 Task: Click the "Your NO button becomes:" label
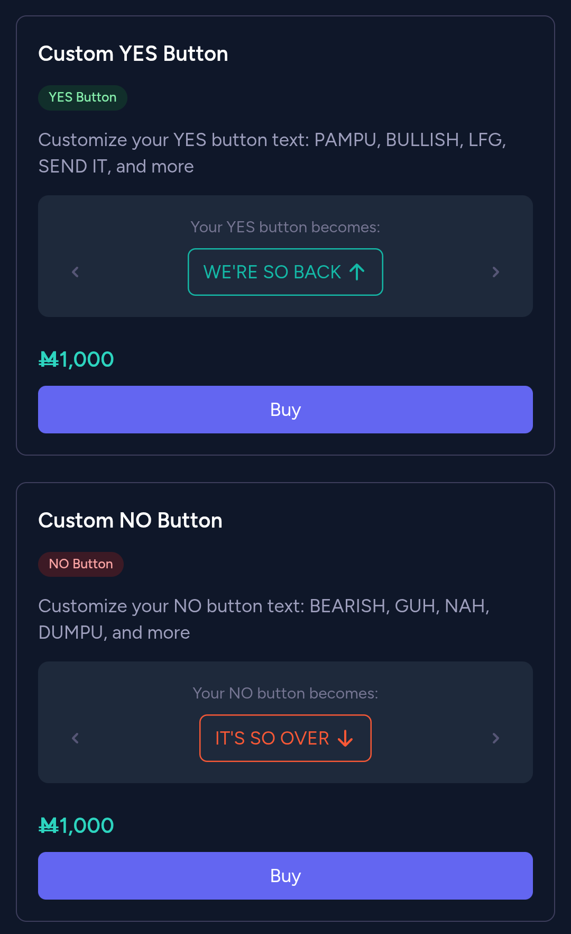click(x=285, y=693)
